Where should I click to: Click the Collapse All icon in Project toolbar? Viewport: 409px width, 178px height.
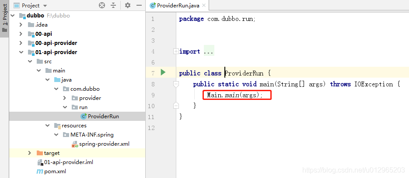click(113, 5)
